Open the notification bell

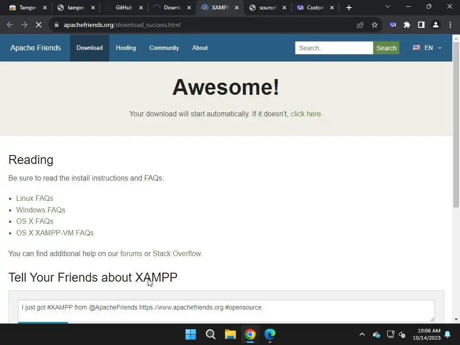tap(448, 334)
